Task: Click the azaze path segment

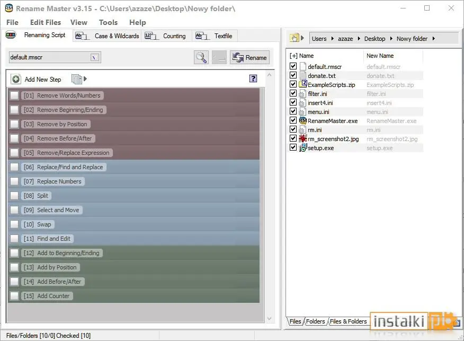Action: coord(345,39)
